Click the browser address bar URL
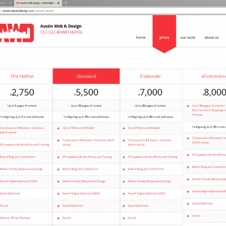The height and width of the screenshot is (226, 226). 27,11
